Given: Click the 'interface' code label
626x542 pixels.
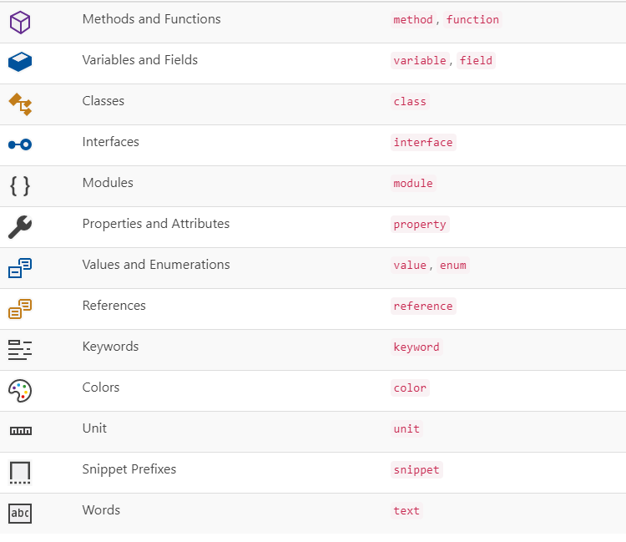Looking at the screenshot, I should tap(423, 142).
